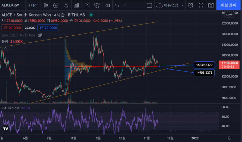Image resolution: width=242 pixels, height=142 pixels.
Task: Open chart settings gear icon
Action: tap(191, 5)
